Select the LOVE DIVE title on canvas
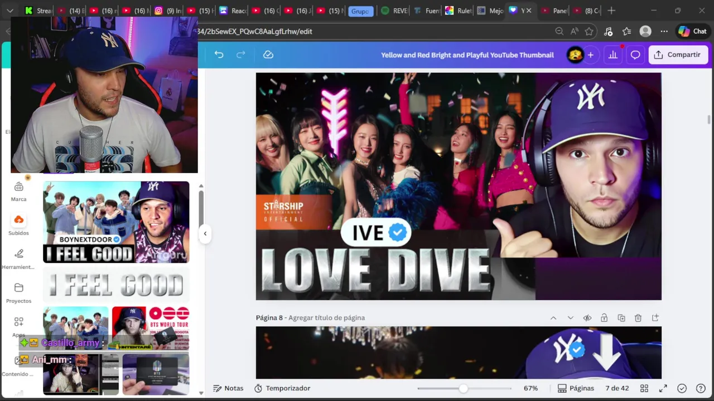Screen dimensions: 714x401 coord(375,270)
